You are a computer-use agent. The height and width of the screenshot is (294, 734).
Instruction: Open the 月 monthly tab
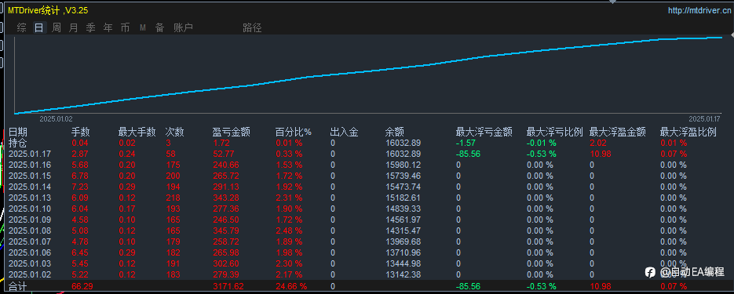coord(74,28)
